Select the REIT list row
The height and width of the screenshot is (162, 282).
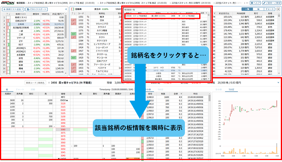tap(33, 44)
